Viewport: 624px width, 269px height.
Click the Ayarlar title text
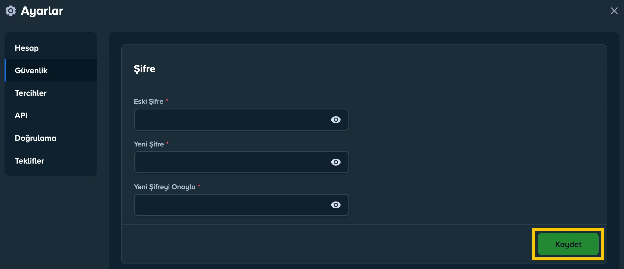click(42, 11)
